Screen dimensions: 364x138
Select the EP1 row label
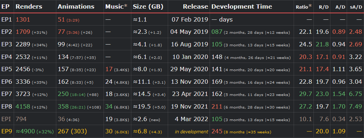pyautogui.click(x=6, y=19)
